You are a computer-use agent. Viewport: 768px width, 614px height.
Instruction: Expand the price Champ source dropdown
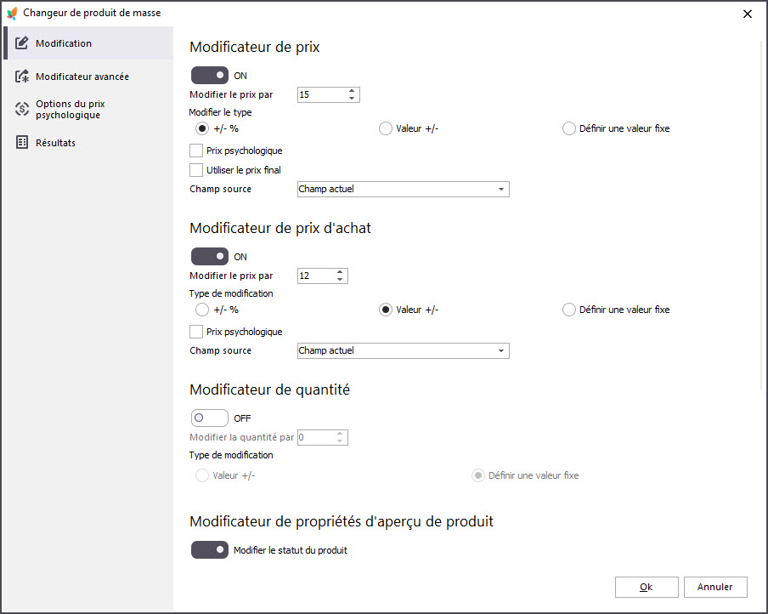pyautogui.click(x=403, y=190)
